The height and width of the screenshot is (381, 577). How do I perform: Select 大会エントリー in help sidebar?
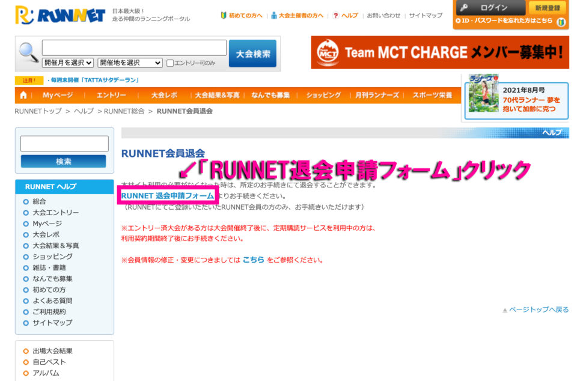55,213
